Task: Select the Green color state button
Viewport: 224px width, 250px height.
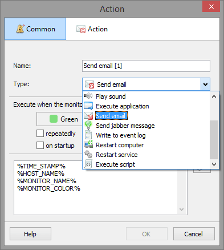Action: click(x=59, y=119)
